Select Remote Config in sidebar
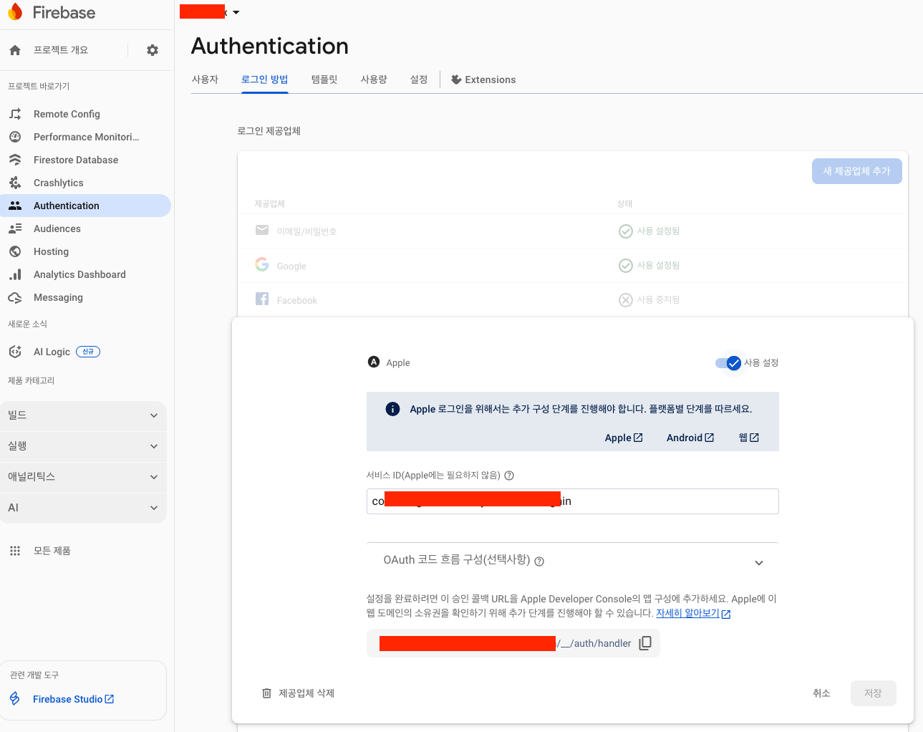This screenshot has width=923, height=732. pos(67,114)
